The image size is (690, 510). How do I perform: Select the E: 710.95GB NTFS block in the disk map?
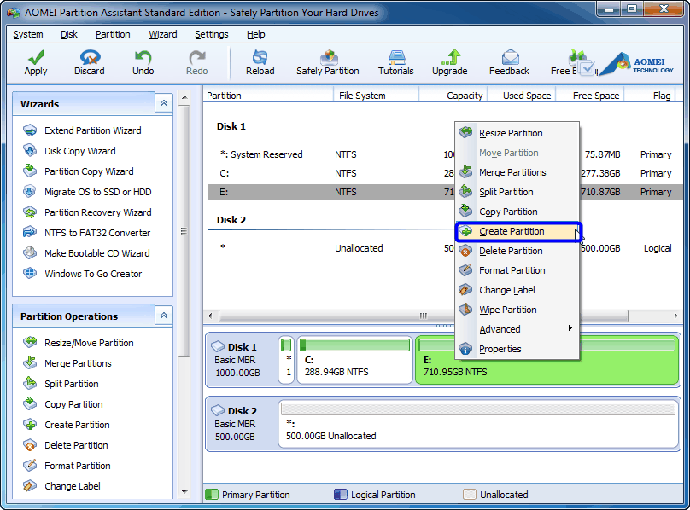(547, 360)
